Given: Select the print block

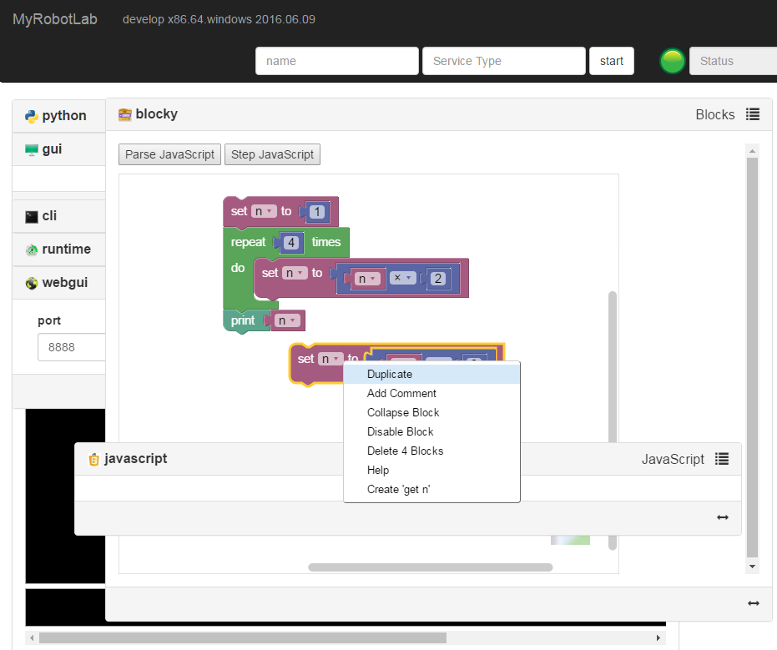Looking at the screenshot, I should click(x=242, y=320).
